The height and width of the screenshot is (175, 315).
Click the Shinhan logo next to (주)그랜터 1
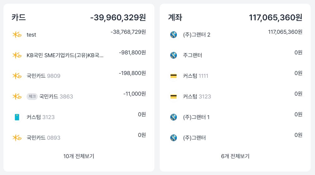tap(174, 117)
